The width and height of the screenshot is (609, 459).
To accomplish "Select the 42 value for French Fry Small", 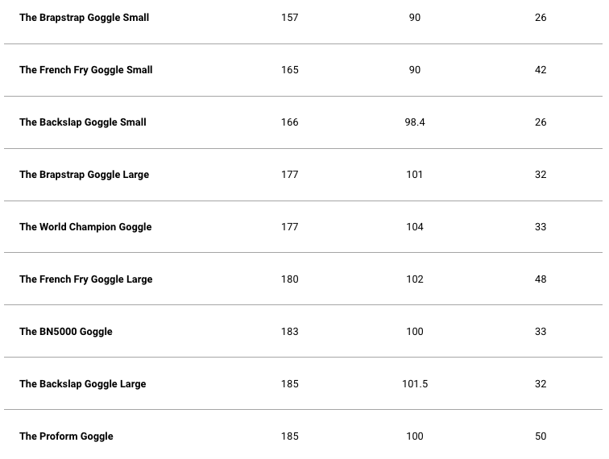I will coord(541,70).
